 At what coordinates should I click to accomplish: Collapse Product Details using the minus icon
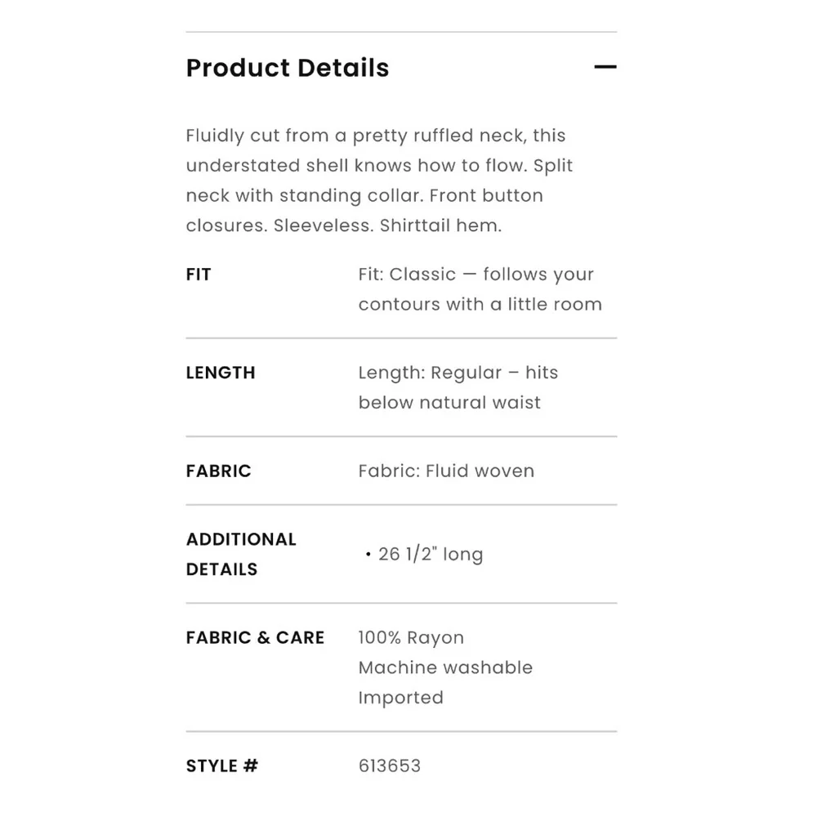pyautogui.click(x=605, y=67)
